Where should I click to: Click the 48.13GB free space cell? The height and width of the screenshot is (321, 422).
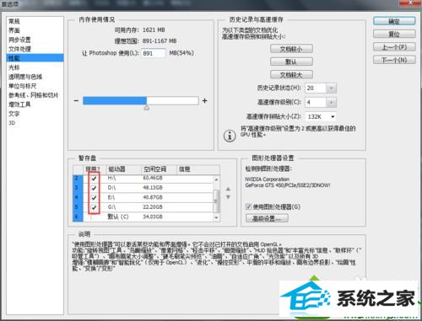[x=153, y=188]
